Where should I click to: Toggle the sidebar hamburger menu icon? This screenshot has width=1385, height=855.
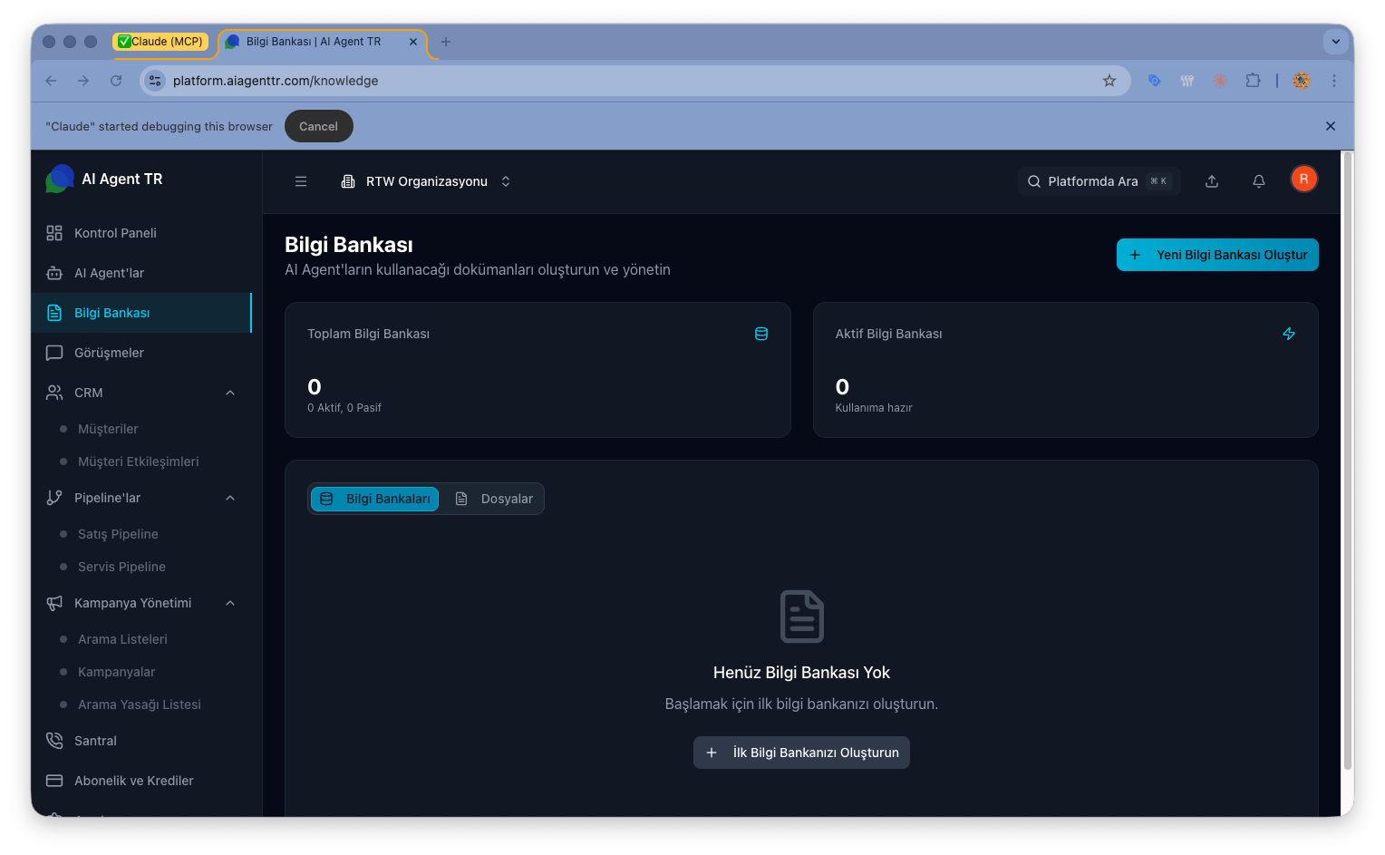point(301,181)
